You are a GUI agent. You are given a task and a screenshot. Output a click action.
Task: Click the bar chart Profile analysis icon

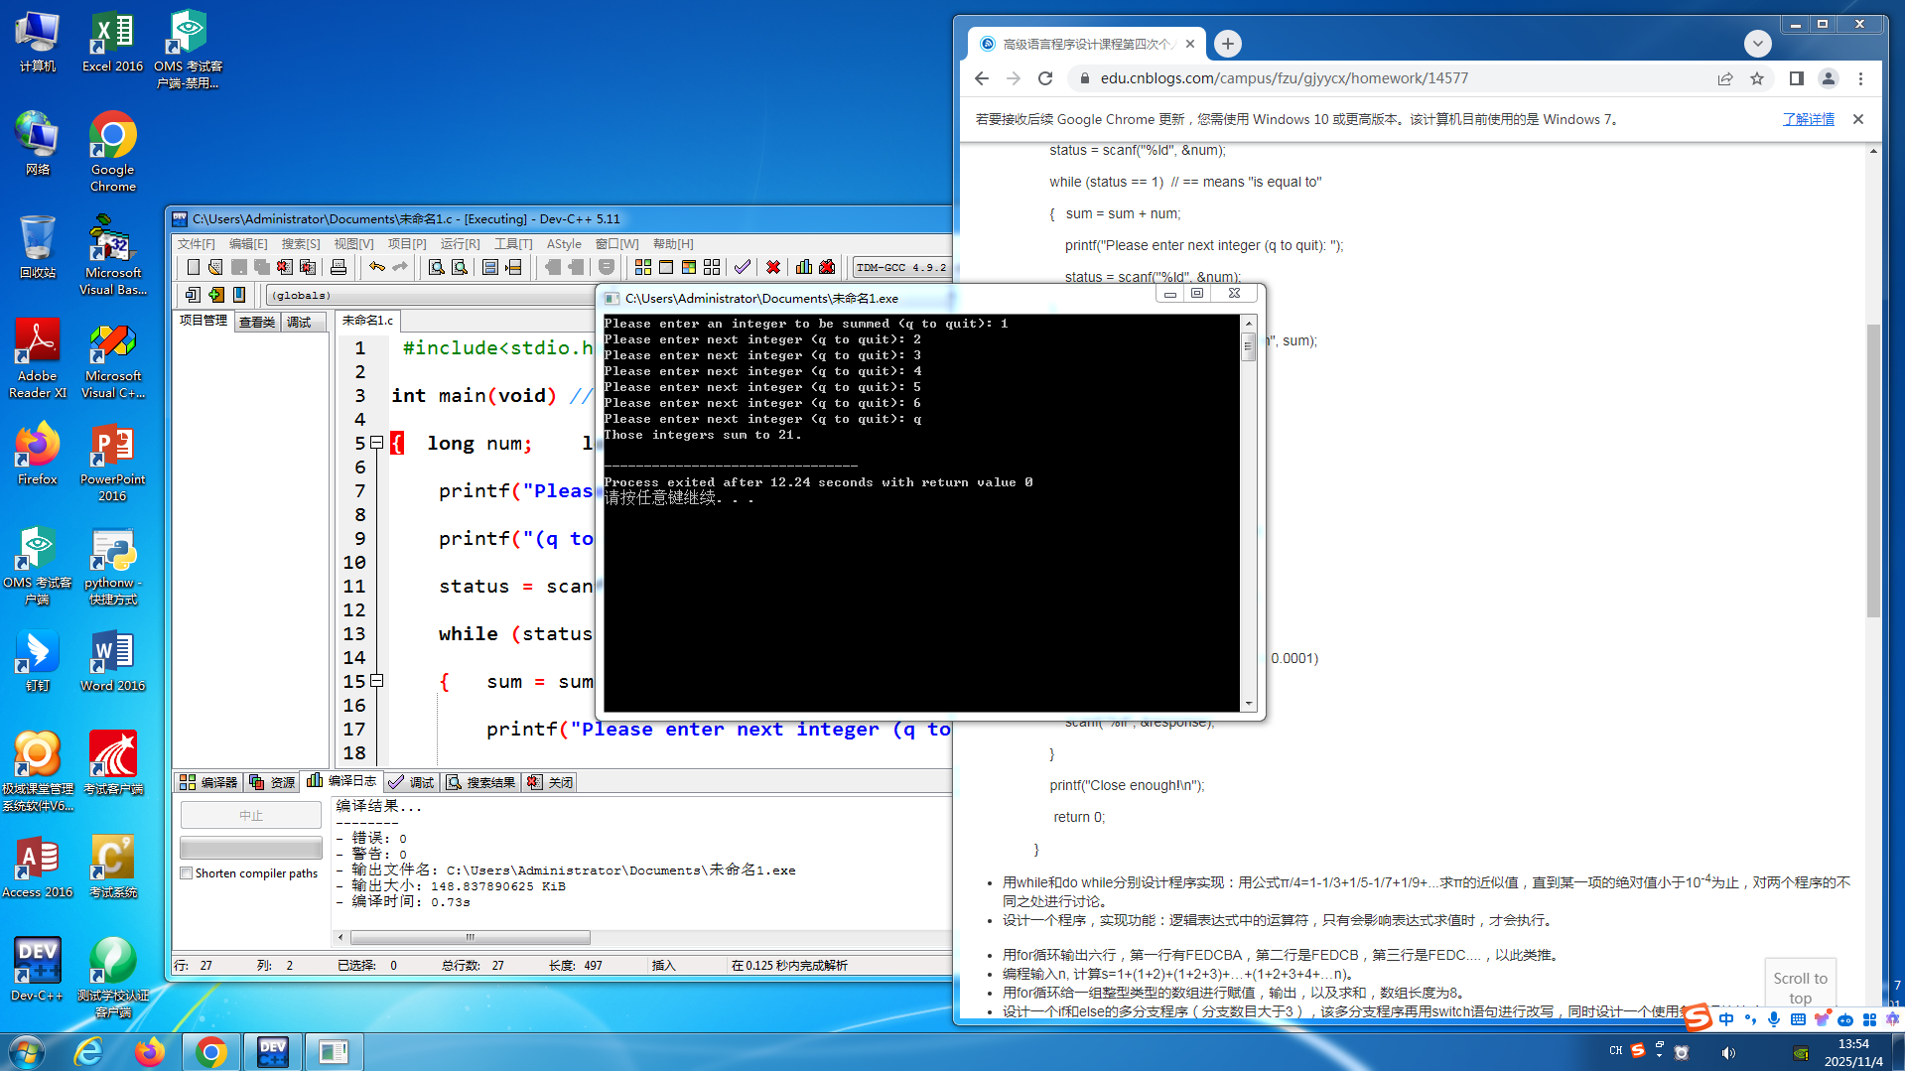[804, 267]
